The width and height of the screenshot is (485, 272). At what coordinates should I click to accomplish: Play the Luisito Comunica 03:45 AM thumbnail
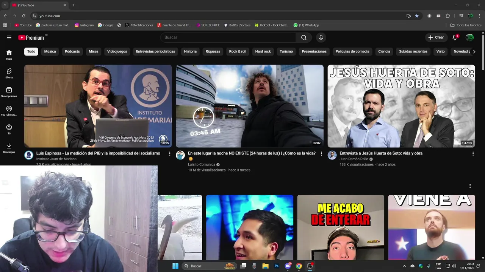pyautogui.click(x=250, y=106)
